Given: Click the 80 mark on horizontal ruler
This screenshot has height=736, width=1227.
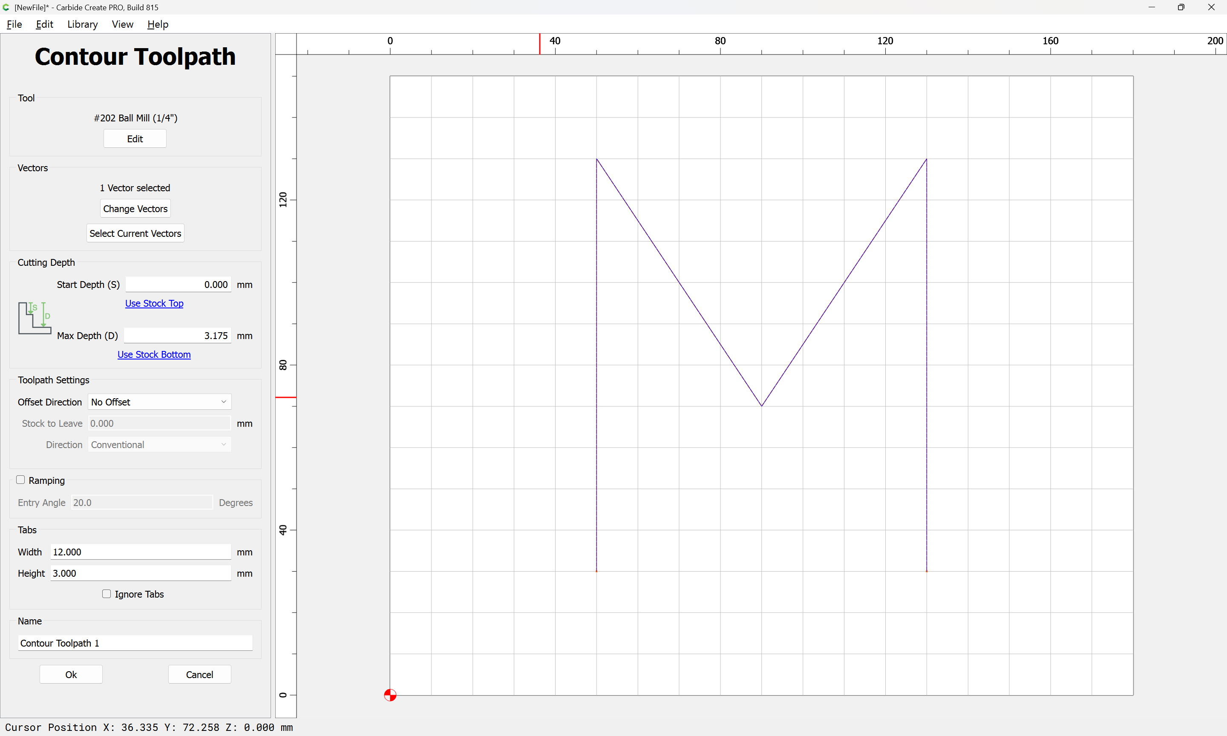Looking at the screenshot, I should [720, 40].
